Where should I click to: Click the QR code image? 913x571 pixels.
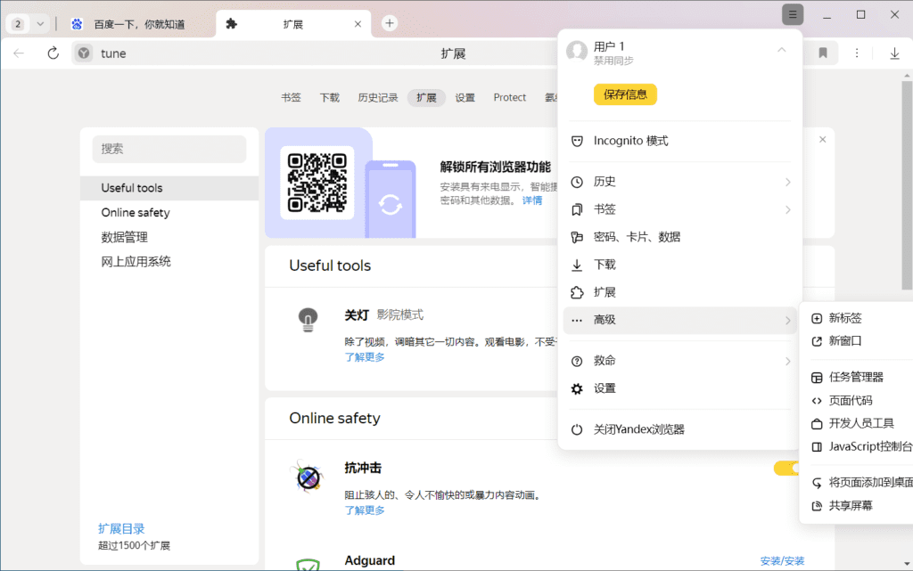pyautogui.click(x=317, y=183)
